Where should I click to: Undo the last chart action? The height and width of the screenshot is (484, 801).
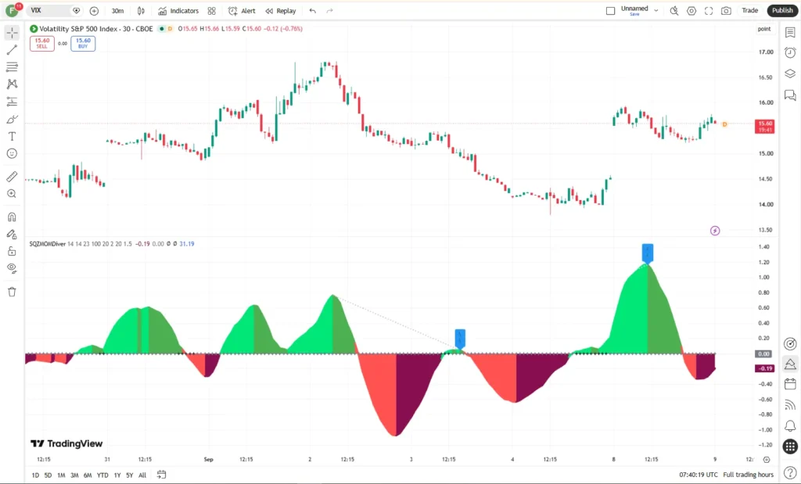pos(313,11)
